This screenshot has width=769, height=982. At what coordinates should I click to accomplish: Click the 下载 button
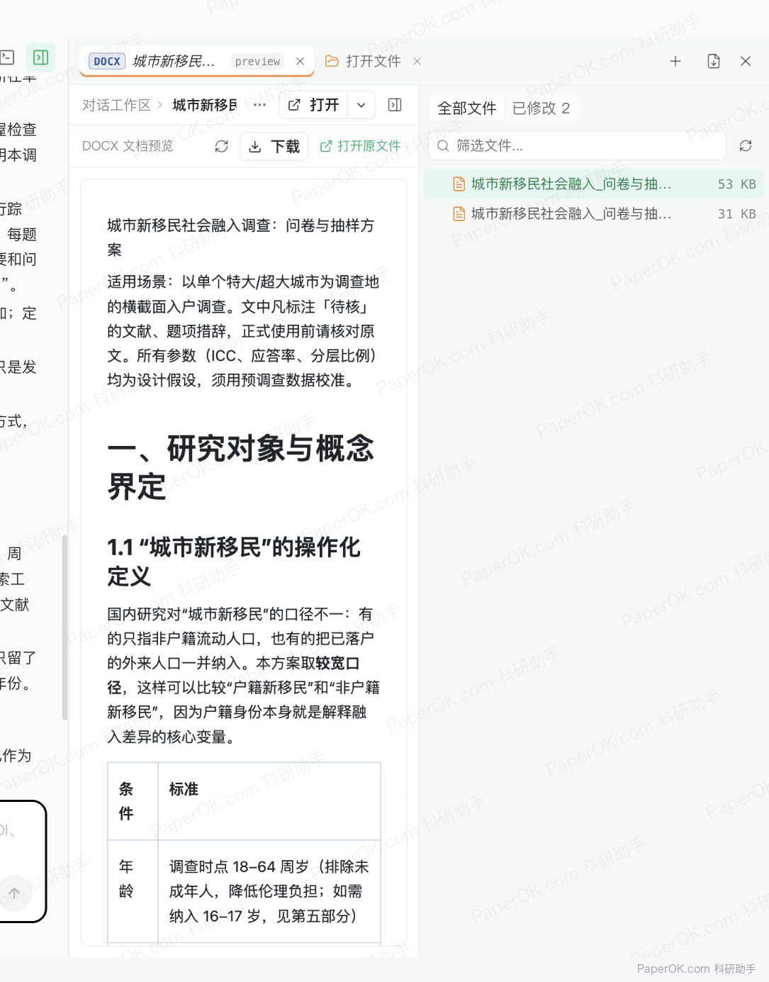click(274, 146)
